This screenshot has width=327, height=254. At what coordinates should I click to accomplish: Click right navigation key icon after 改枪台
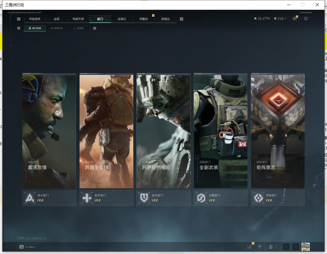[181, 19]
